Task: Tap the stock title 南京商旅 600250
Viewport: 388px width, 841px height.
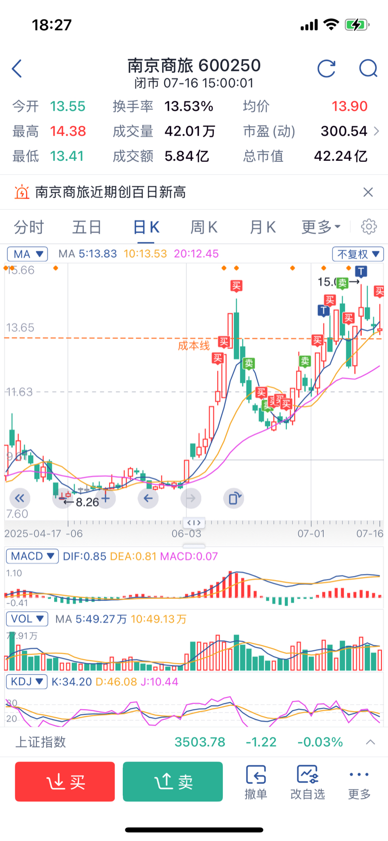Action: pyautogui.click(x=194, y=65)
